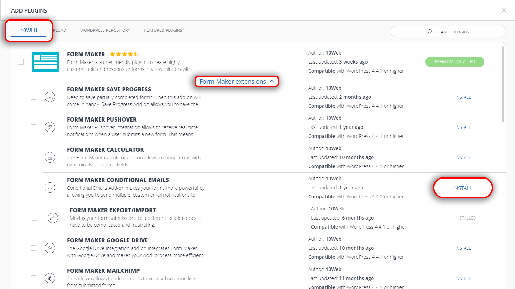The width and height of the screenshot is (515, 289).
Task: Click the Form Maker plugin logo icon
Action: (45, 62)
